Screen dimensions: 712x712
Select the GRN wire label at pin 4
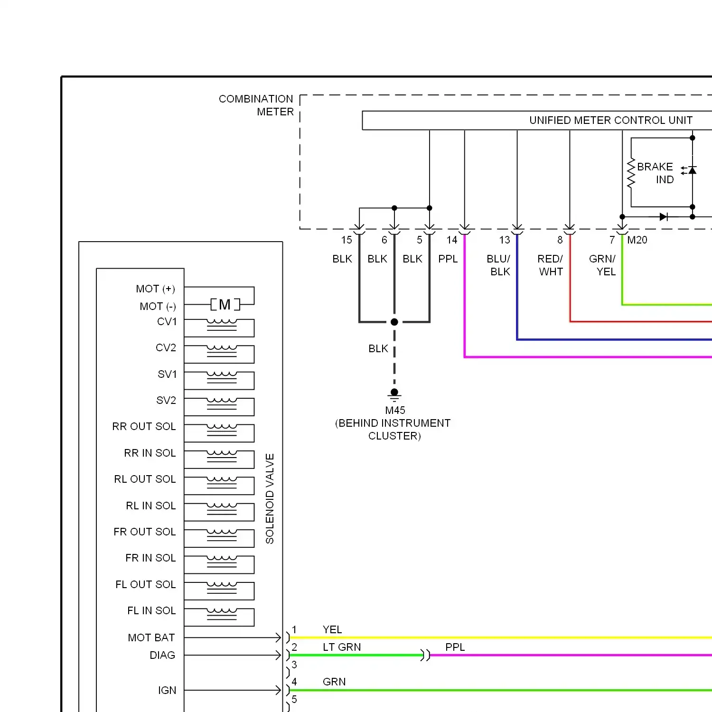point(334,682)
